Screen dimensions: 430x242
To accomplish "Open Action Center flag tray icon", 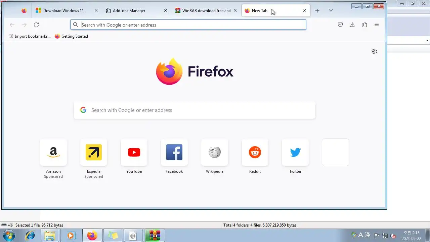I will [377, 236].
